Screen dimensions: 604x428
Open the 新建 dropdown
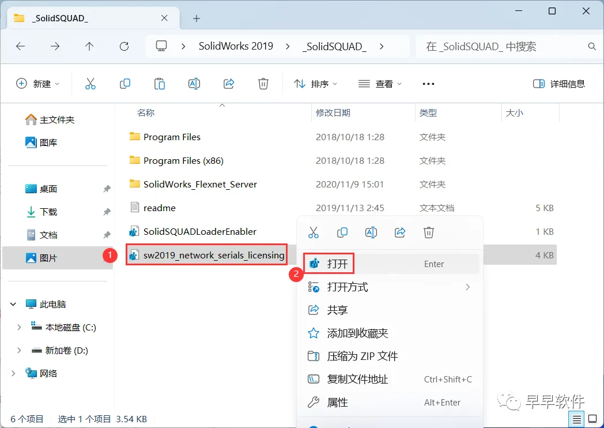coord(38,84)
